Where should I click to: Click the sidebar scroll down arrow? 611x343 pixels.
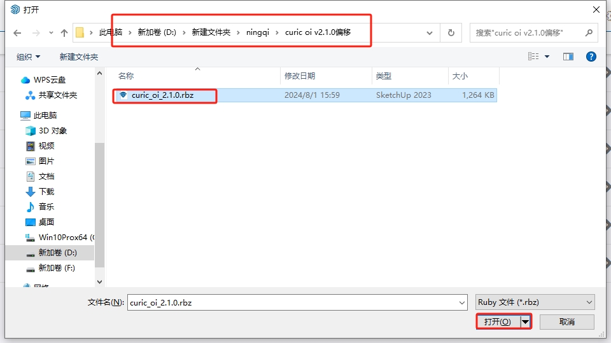click(99, 281)
